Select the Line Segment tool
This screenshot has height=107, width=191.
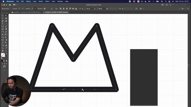click(6, 24)
